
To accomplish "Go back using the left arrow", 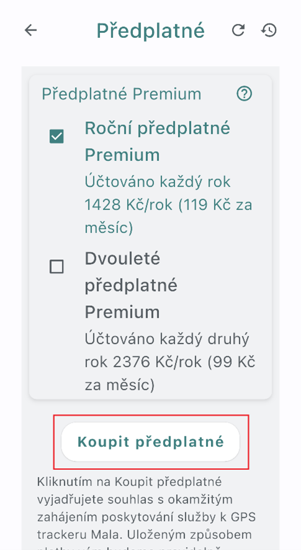I will click(x=30, y=30).
